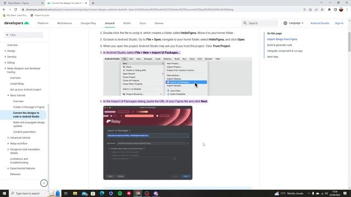
Task: Jump to Import design from Figma
Action: tap(282, 39)
